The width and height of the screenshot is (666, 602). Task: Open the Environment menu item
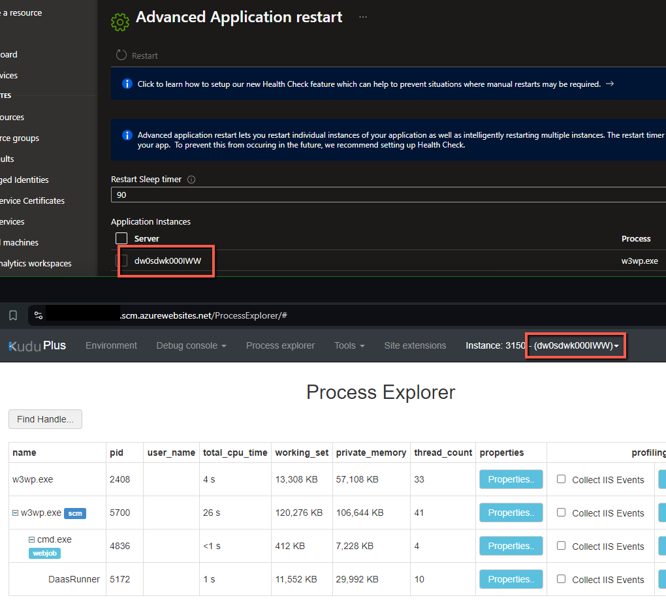click(111, 346)
